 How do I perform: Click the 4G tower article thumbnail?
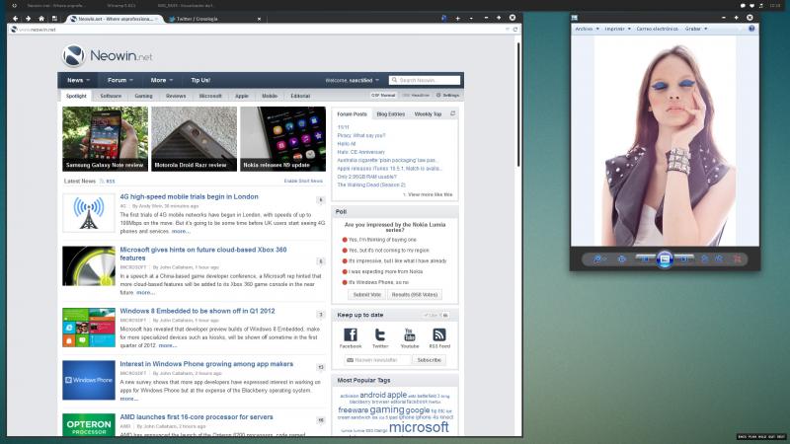coord(89,213)
